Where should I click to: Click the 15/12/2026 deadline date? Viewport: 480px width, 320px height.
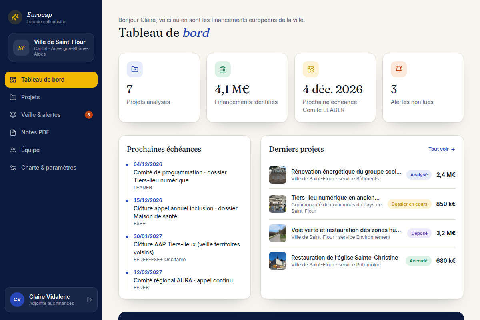[x=148, y=200]
